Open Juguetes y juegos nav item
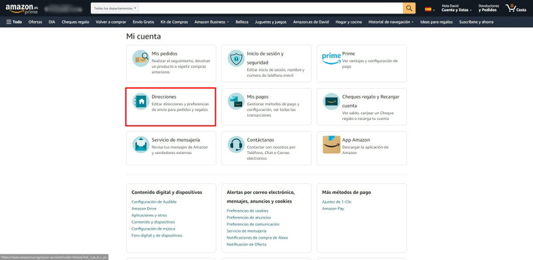 click(x=270, y=22)
